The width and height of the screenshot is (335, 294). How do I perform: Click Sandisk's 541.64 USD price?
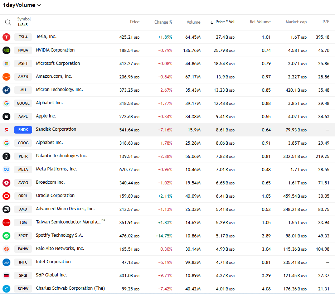click(x=129, y=130)
